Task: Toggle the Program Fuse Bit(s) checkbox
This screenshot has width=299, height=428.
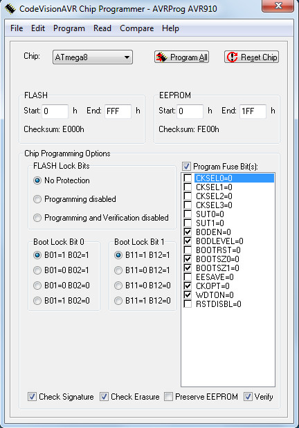Action: tap(186, 166)
